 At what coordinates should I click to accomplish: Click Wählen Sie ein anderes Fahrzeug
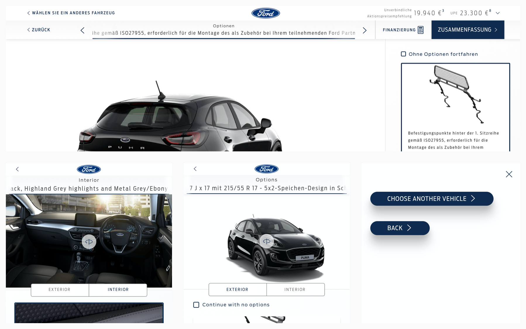71,13
